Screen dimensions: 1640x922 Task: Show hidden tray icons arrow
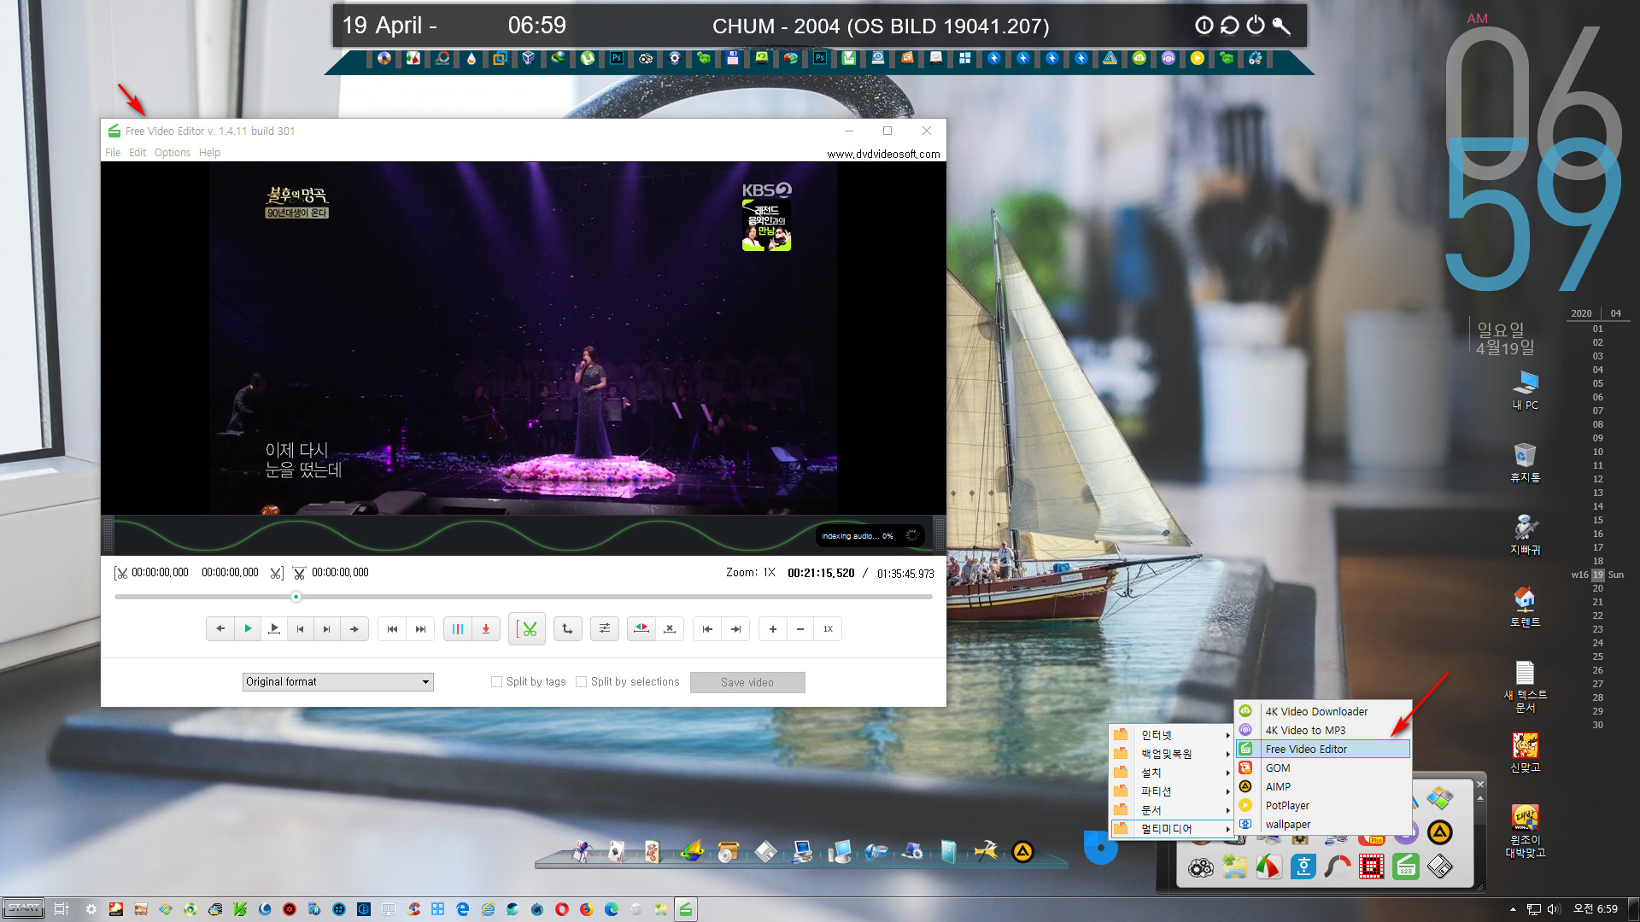(1513, 909)
